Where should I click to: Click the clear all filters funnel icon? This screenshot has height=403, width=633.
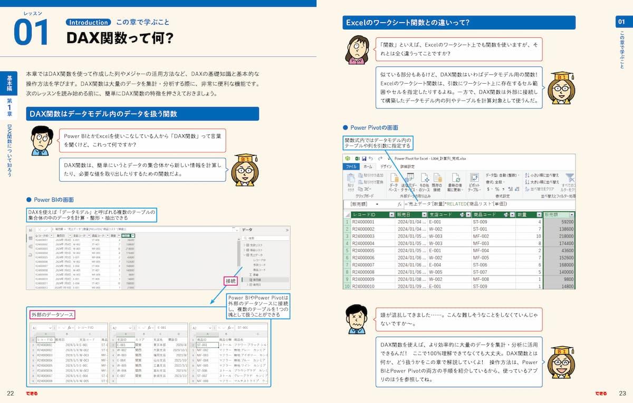click(569, 178)
